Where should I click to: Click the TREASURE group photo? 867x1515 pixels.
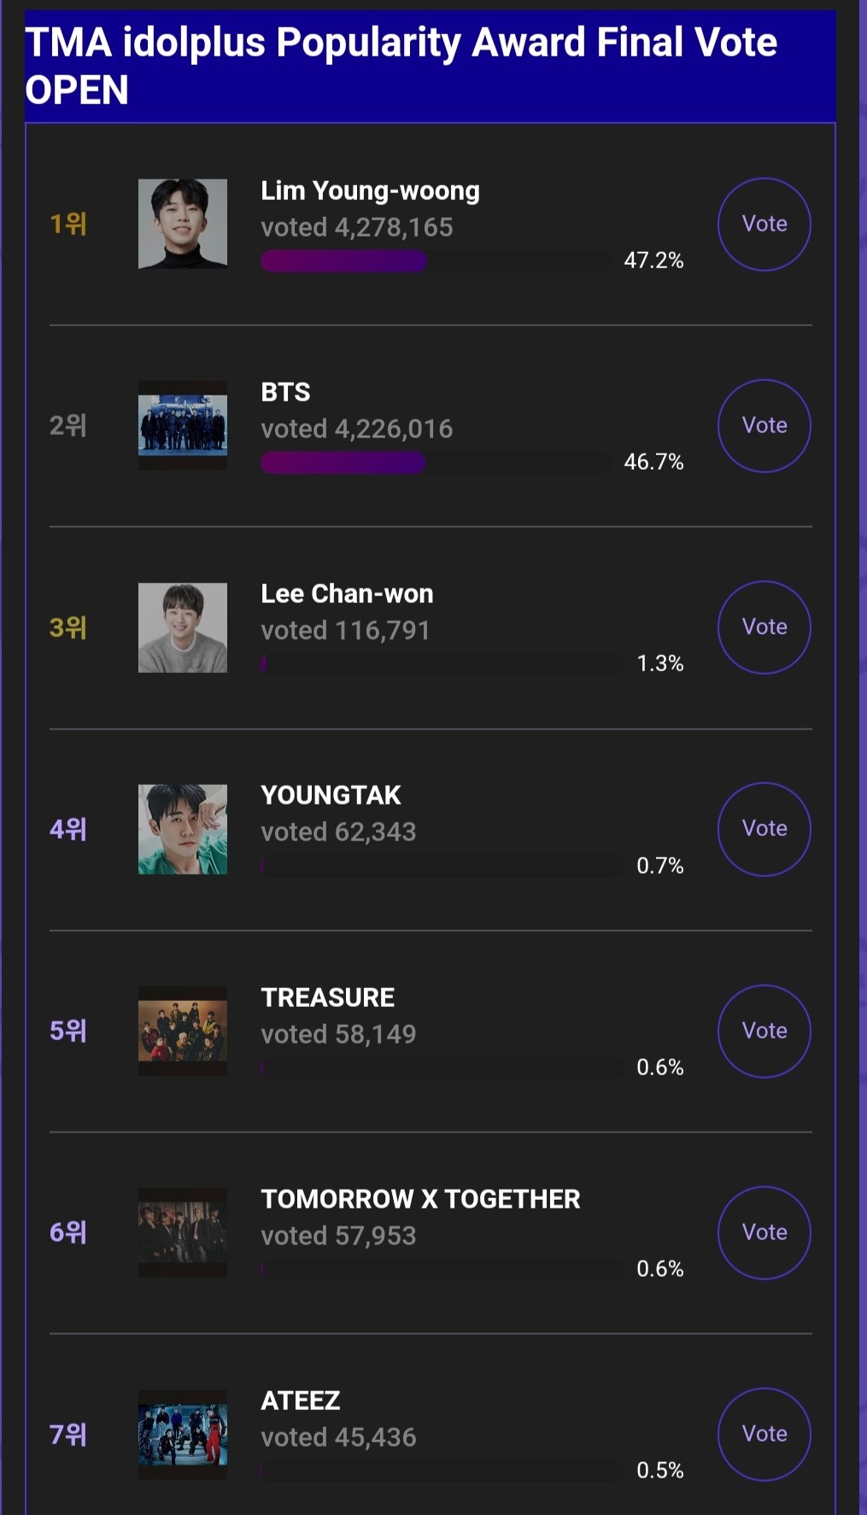coord(183,1031)
